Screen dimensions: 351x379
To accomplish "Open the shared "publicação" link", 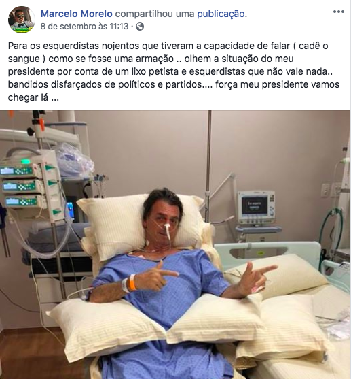I will (x=221, y=14).
